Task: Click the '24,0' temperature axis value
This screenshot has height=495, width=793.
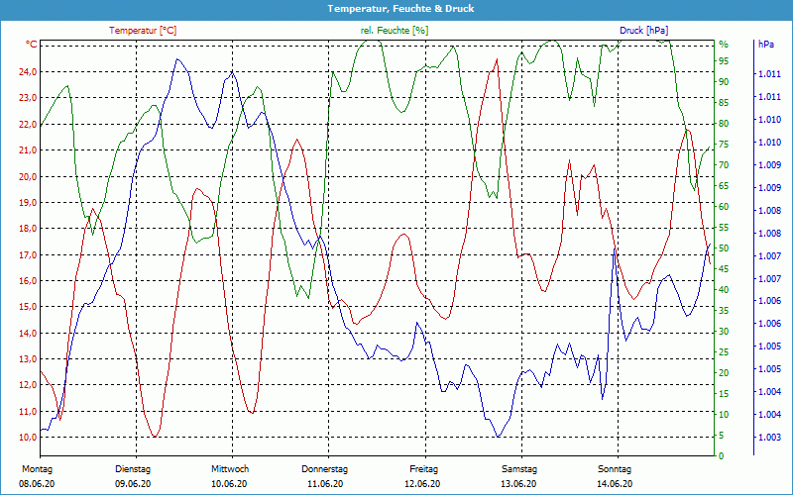Action: click(28, 71)
